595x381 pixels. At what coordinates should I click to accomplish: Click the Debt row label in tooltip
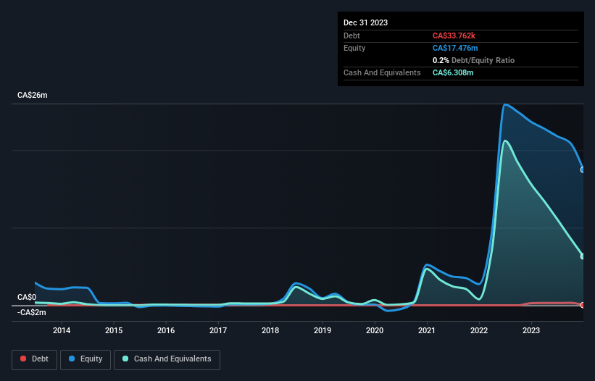[x=351, y=35]
